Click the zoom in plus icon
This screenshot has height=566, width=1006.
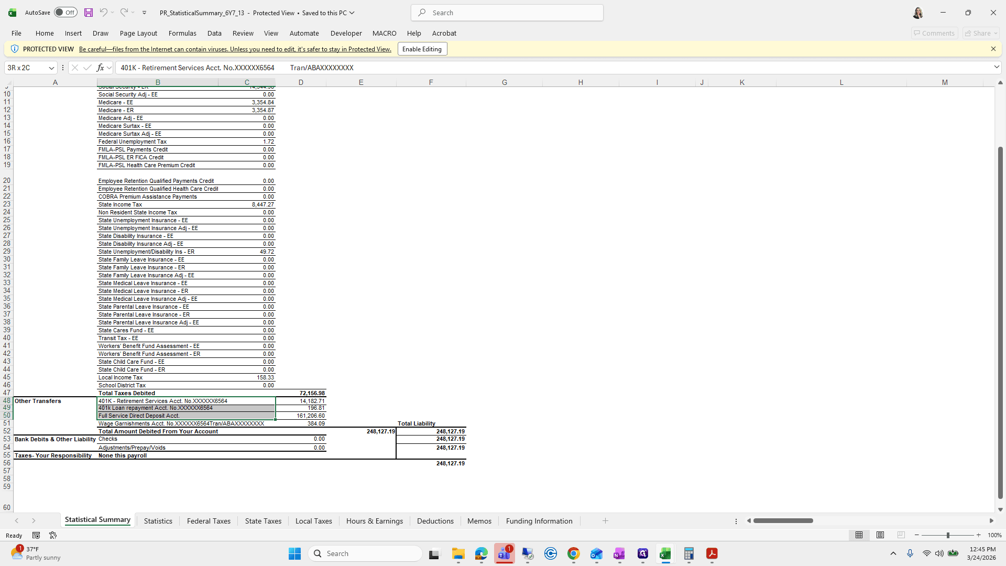(x=978, y=535)
